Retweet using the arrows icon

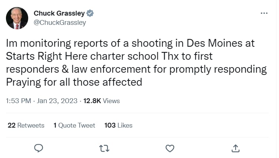click(x=104, y=148)
